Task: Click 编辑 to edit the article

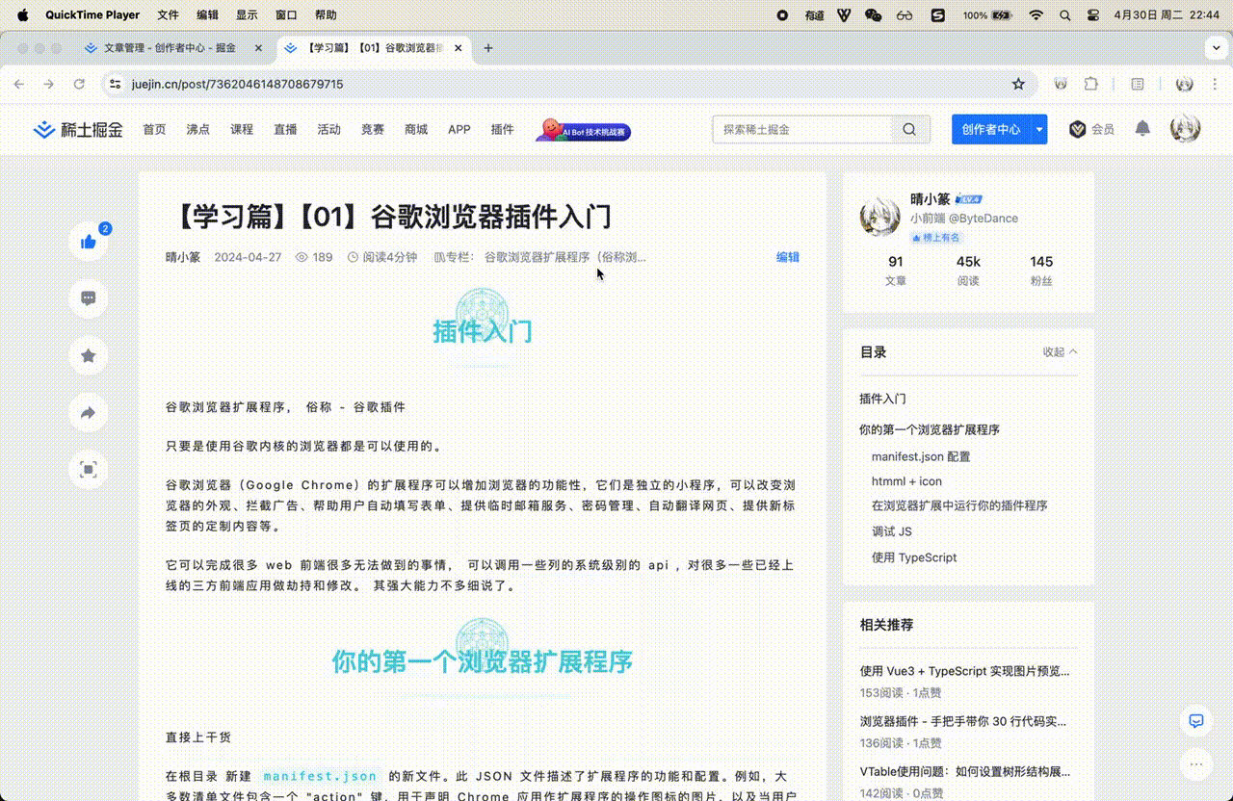Action: click(x=788, y=257)
